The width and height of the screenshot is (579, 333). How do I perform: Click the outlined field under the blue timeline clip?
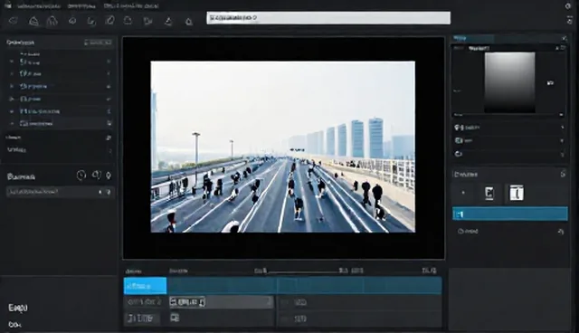pyautogui.click(x=187, y=302)
